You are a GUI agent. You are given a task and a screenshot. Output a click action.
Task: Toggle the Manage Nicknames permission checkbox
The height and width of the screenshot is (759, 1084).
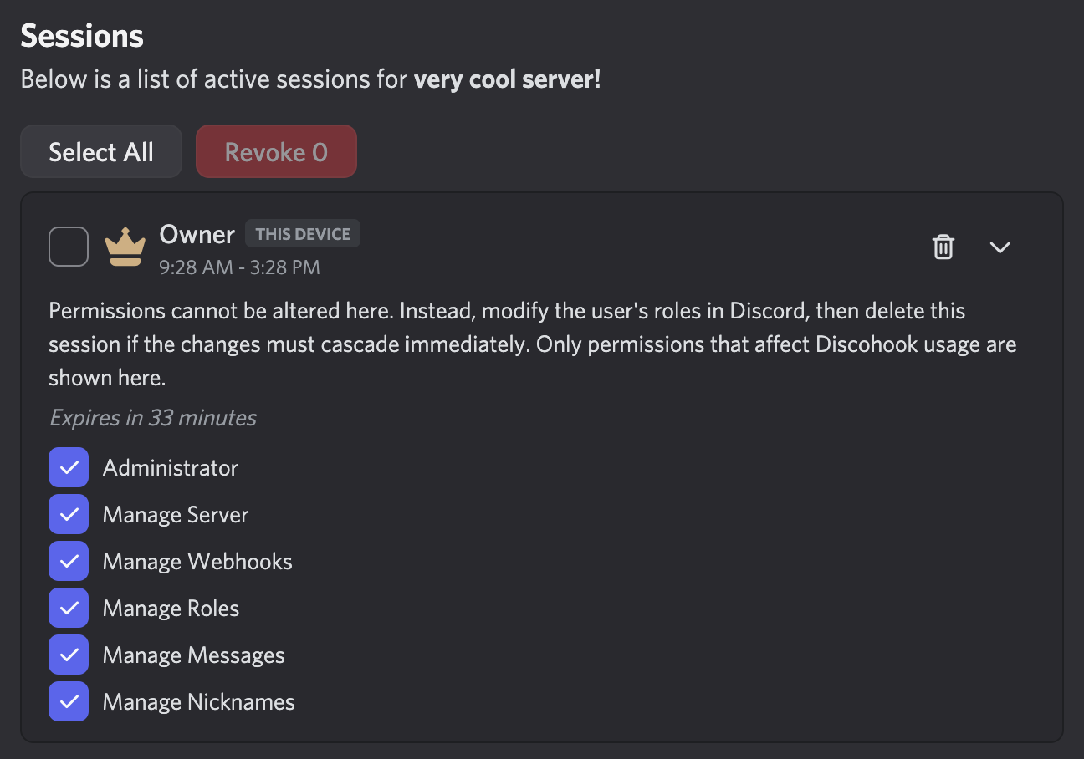click(x=69, y=701)
